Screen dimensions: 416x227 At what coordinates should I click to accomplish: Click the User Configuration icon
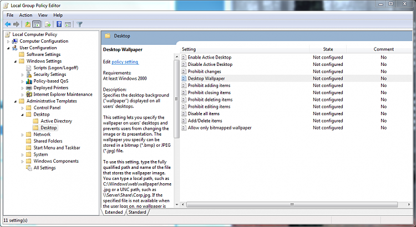tap(15, 48)
